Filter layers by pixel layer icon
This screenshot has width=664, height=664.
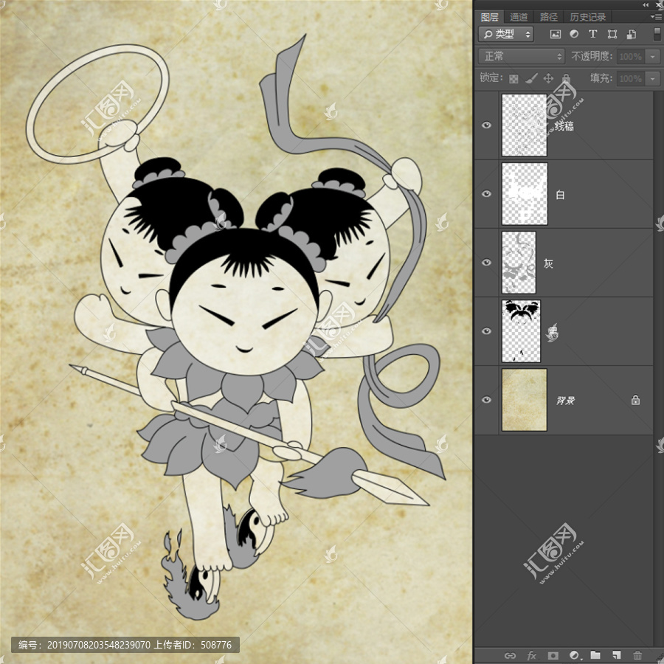pos(555,34)
